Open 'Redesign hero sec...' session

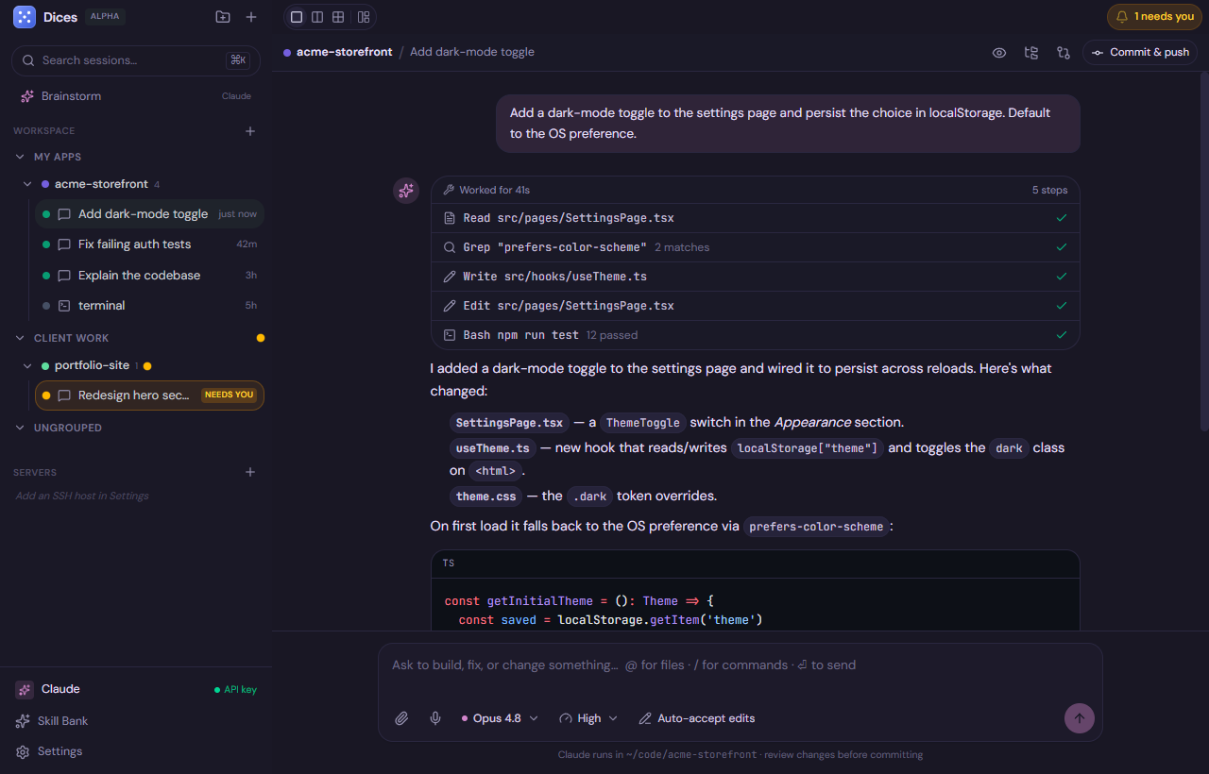pos(149,395)
